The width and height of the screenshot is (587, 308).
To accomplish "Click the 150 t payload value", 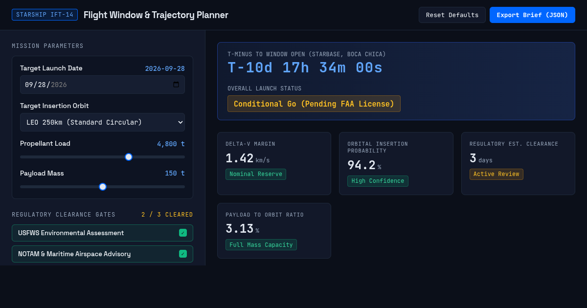I will [175, 173].
